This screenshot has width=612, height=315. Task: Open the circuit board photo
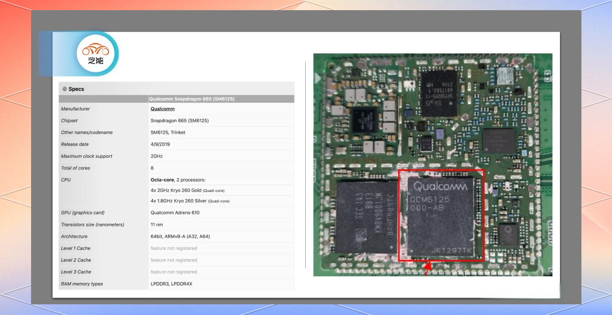pyautogui.click(x=433, y=165)
